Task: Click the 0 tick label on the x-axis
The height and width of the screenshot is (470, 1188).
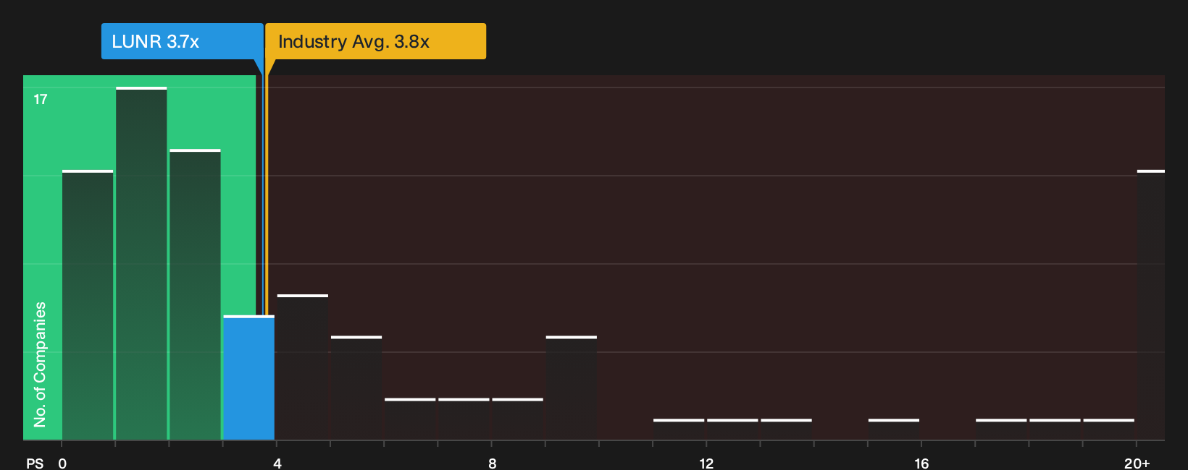Action: coord(62,463)
